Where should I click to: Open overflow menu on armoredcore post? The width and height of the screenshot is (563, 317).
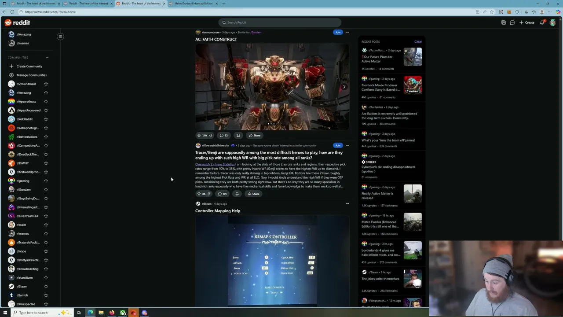click(x=347, y=32)
